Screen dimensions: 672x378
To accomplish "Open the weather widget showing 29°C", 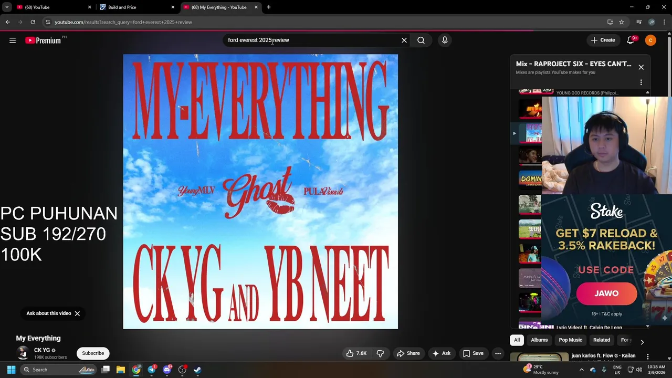I will [541, 370].
